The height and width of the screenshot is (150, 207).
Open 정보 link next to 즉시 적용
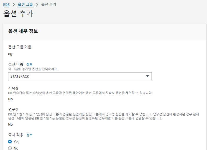coord(29,135)
